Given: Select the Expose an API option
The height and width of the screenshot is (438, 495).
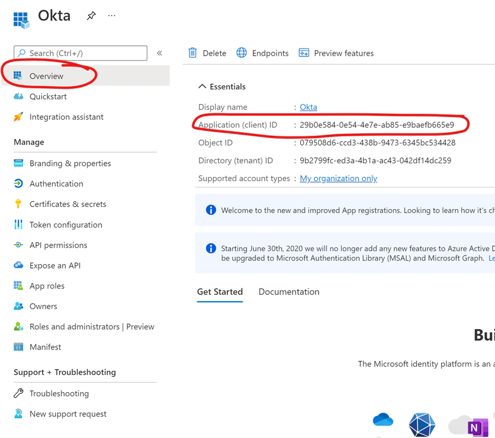Looking at the screenshot, I should tap(55, 265).
